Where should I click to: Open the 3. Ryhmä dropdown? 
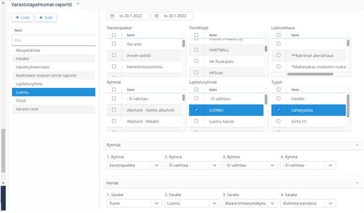point(250,165)
